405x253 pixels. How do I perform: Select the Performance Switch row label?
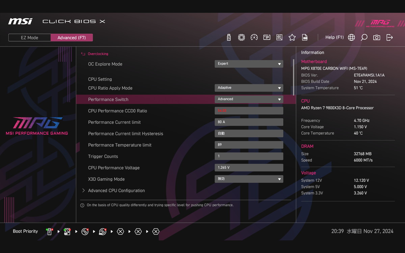108,100
